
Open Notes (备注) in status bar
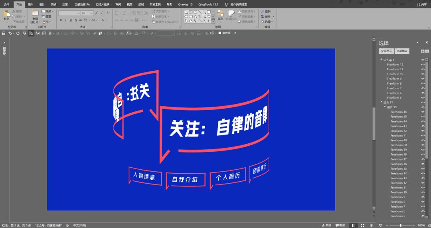pyautogui.click(x=326, y=226)
